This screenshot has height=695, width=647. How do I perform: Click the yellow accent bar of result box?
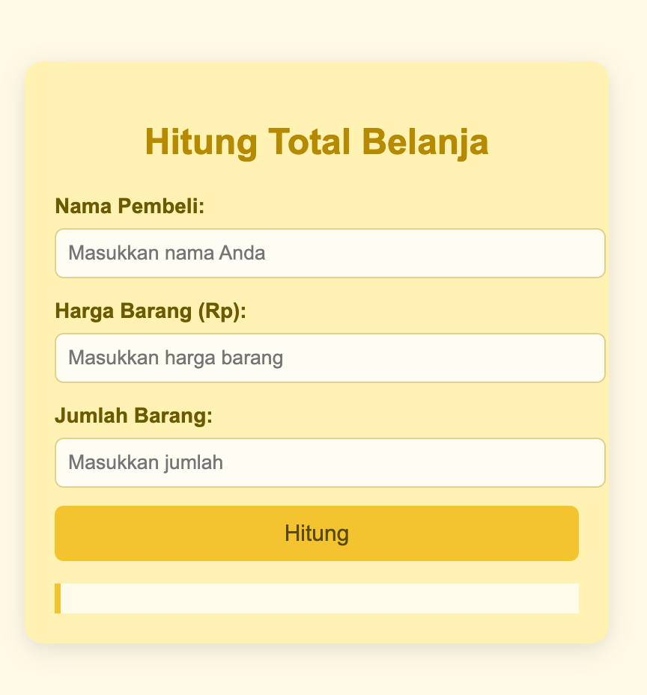[x=58, y=598]
